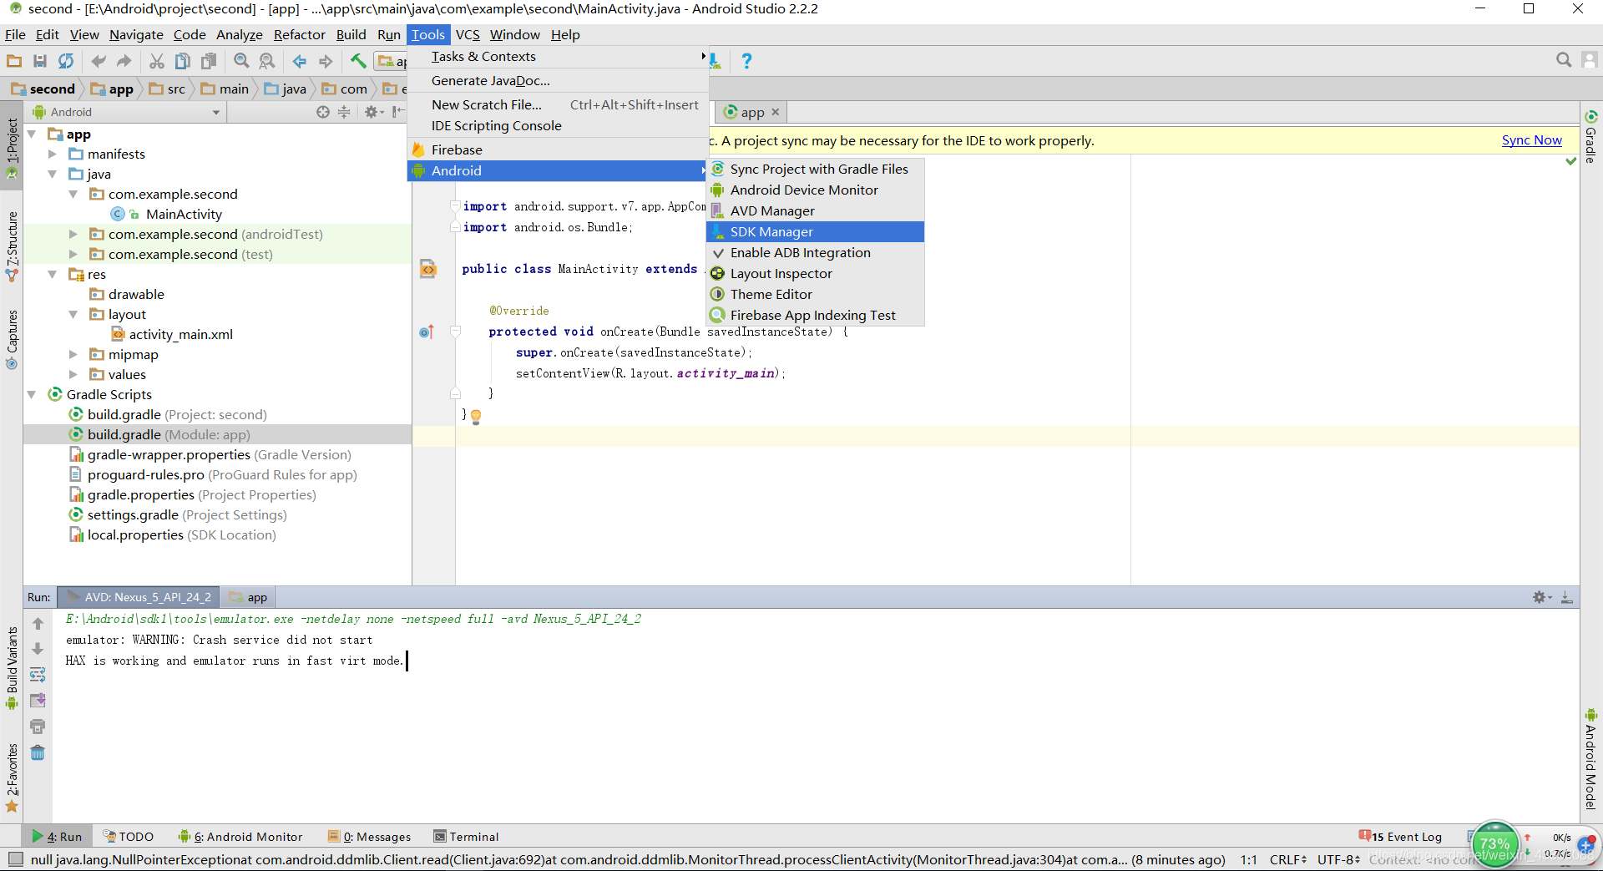This screenshot has width=1603, height=871.
Task: Expand the manifests folder
Action: click(52, 154)
